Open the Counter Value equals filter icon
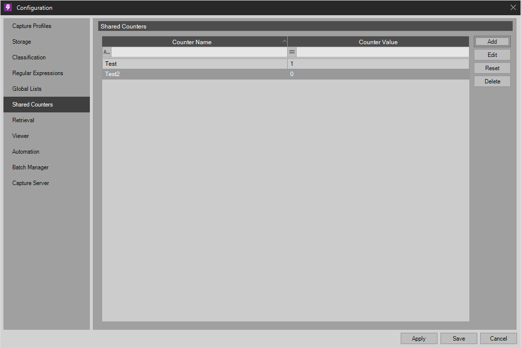This screenshot has width=521, height=347. point(292,52)
